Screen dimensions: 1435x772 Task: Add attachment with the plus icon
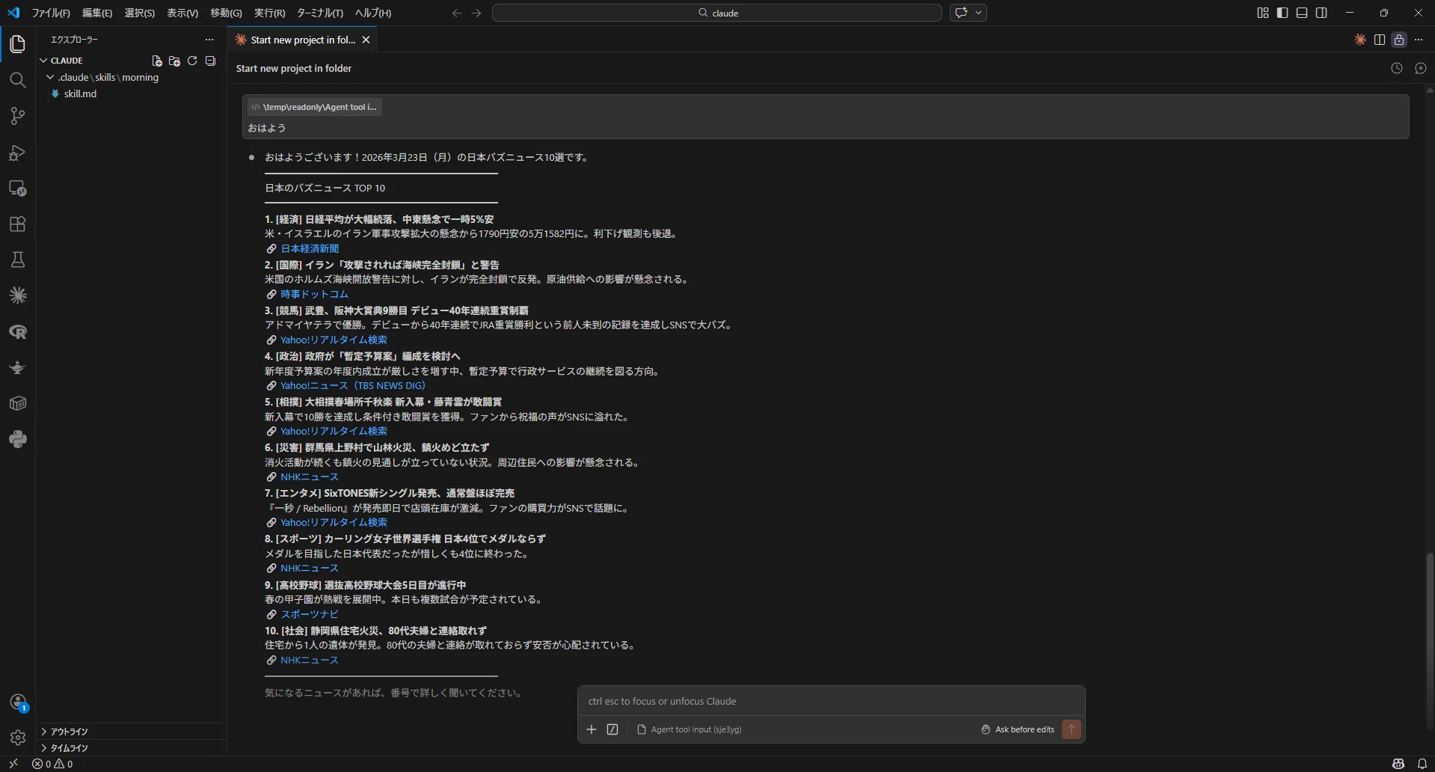pos(591,729)
